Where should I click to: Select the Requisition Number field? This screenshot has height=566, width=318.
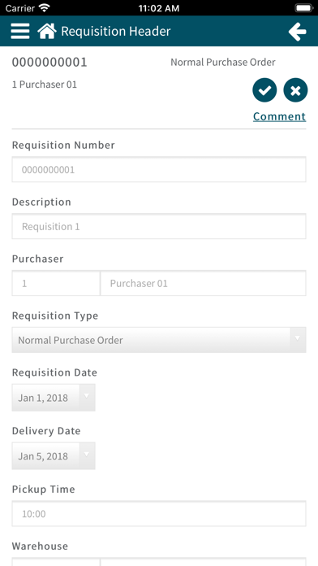coord(159,169)
